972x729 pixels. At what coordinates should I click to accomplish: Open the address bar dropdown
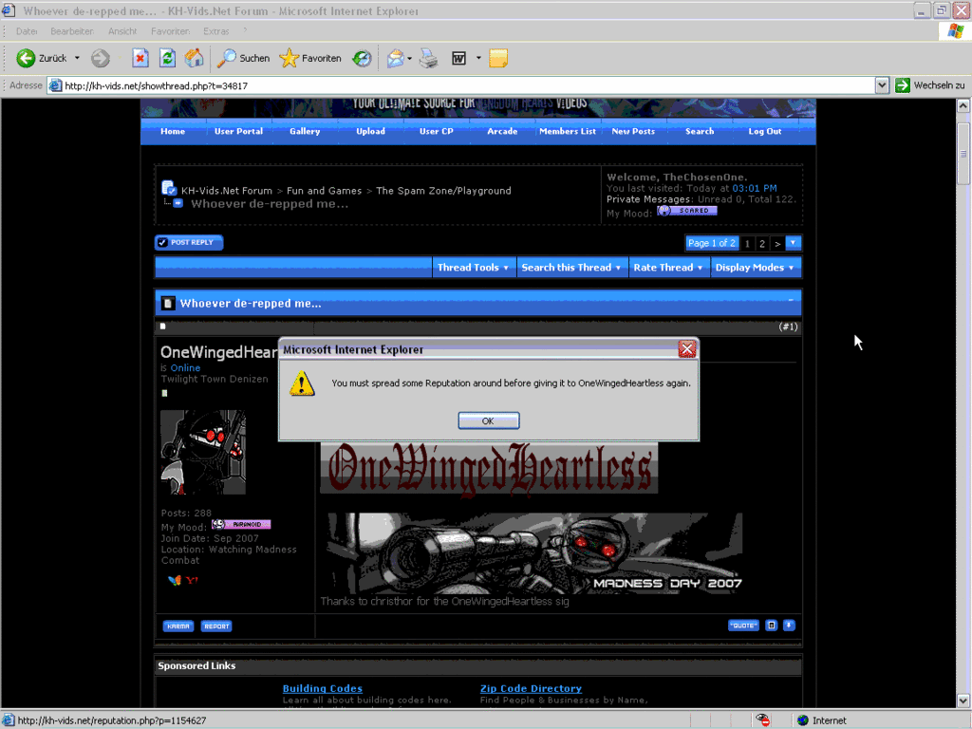(x=882, y=85)
